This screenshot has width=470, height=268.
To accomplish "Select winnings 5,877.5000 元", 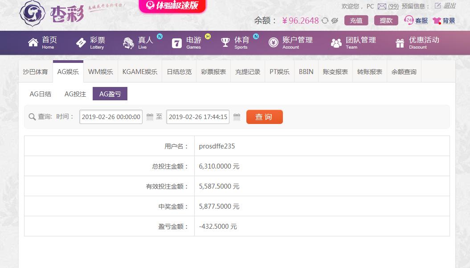I will point(219,206).
